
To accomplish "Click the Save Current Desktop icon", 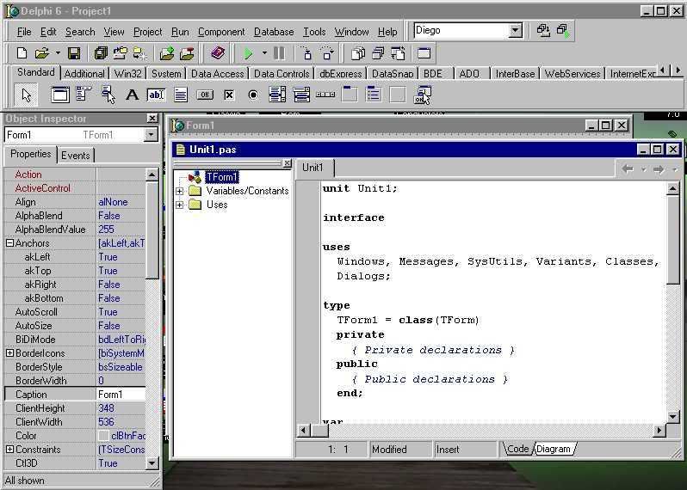I will click(x=543, y=31).
